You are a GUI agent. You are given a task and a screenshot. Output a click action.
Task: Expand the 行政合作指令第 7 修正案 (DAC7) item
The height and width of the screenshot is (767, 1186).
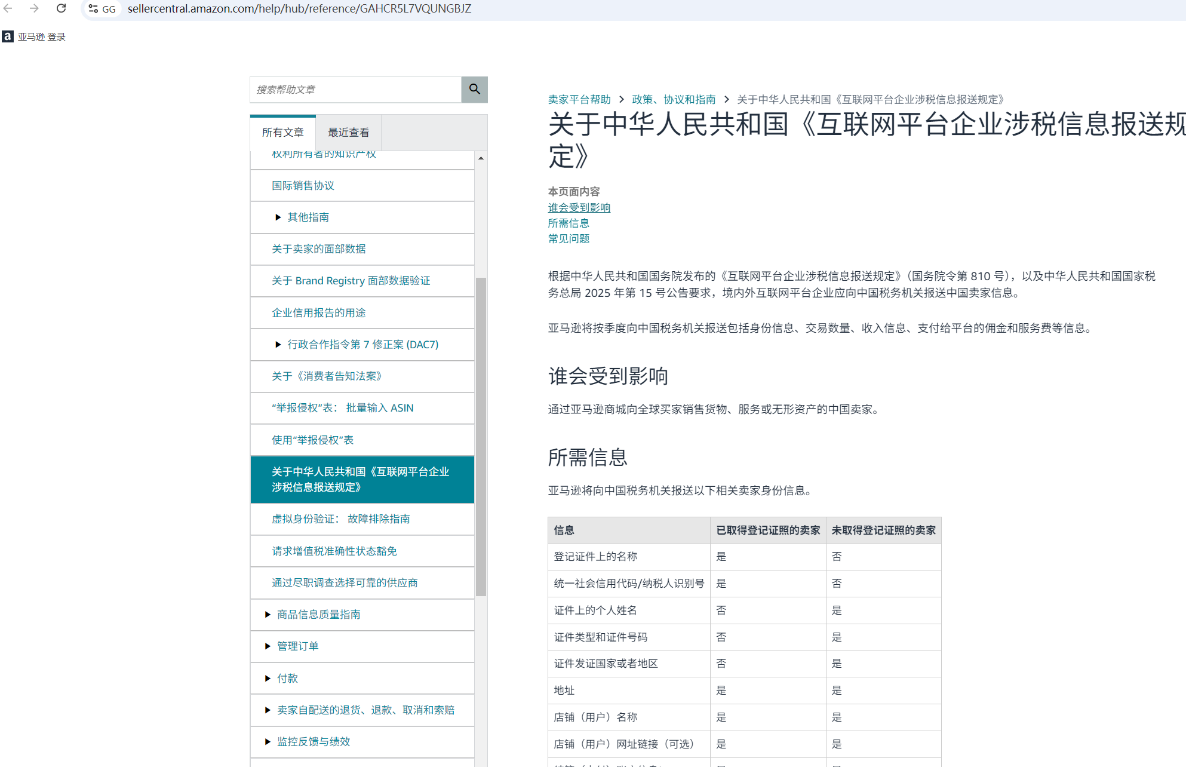(x=278, y=345)
